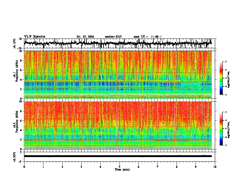Click the VLF Spectra title text
The width and height of the screenshot is (242, 187).
point(35,37)
